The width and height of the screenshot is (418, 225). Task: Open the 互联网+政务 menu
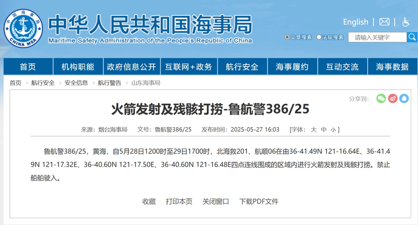[x=189, y=66]
